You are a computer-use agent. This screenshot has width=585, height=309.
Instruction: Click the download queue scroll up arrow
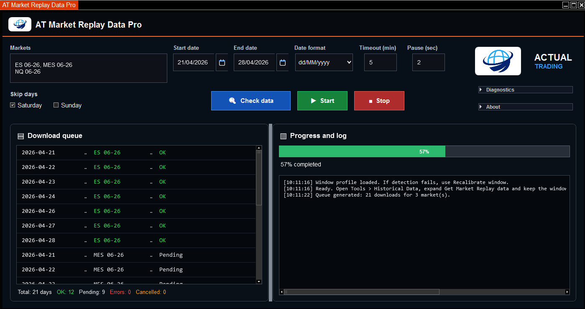[259, 148]
